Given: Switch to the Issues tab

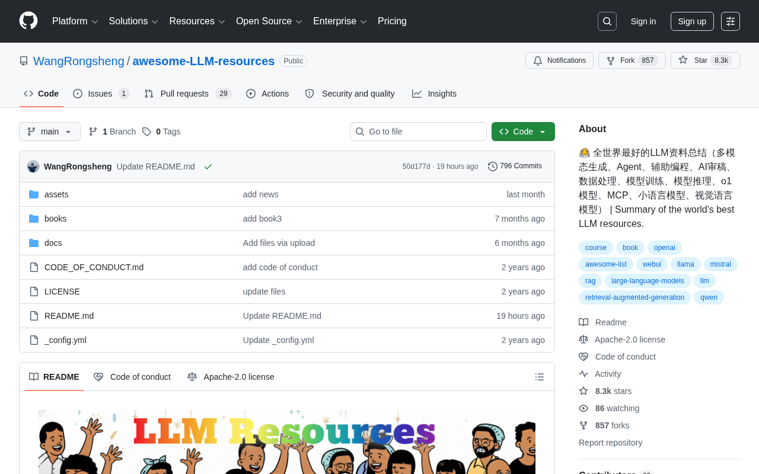Looking at the screenshot, I should pyautogui.click(x=101, y=94).
